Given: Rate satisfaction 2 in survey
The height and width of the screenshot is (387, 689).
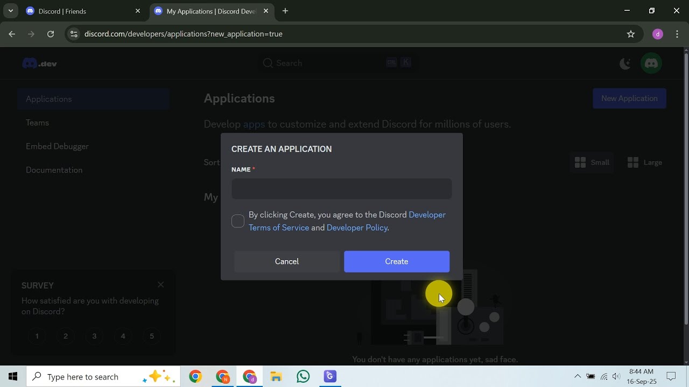Looking at the screenshot, I should pyautogui.click(x=66, y=336).
